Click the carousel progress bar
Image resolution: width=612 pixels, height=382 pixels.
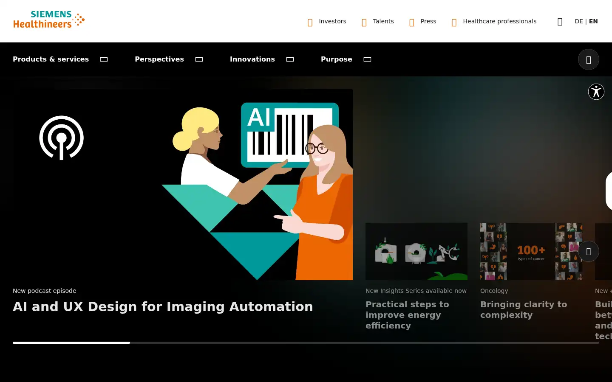[306, 343]
